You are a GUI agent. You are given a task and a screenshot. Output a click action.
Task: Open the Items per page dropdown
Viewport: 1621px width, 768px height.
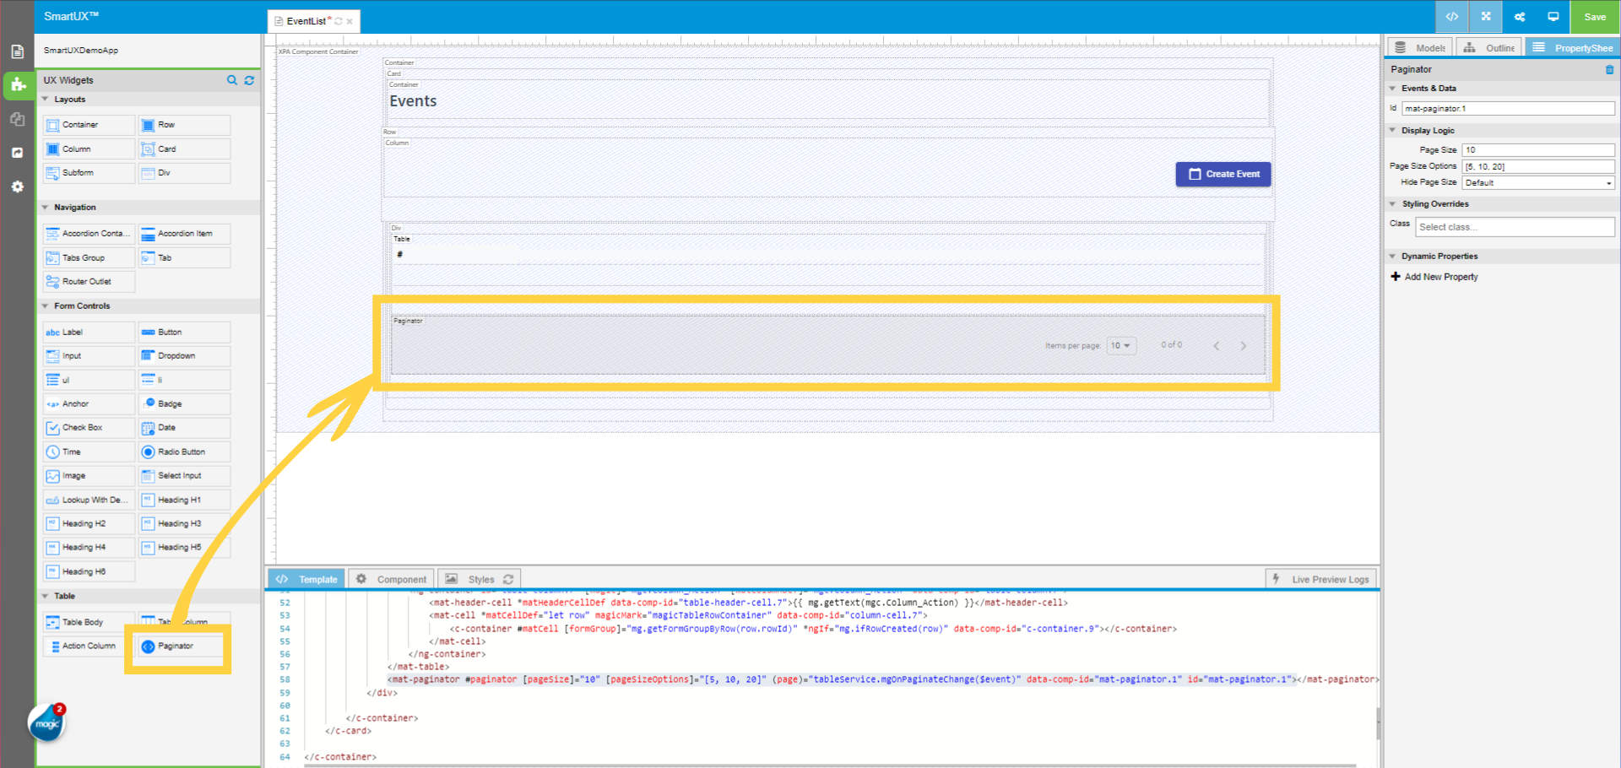pyautogui.click(x=1121, y=346)
